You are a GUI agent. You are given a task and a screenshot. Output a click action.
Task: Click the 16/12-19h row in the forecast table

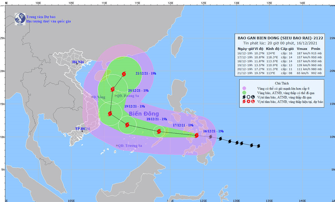279,53
